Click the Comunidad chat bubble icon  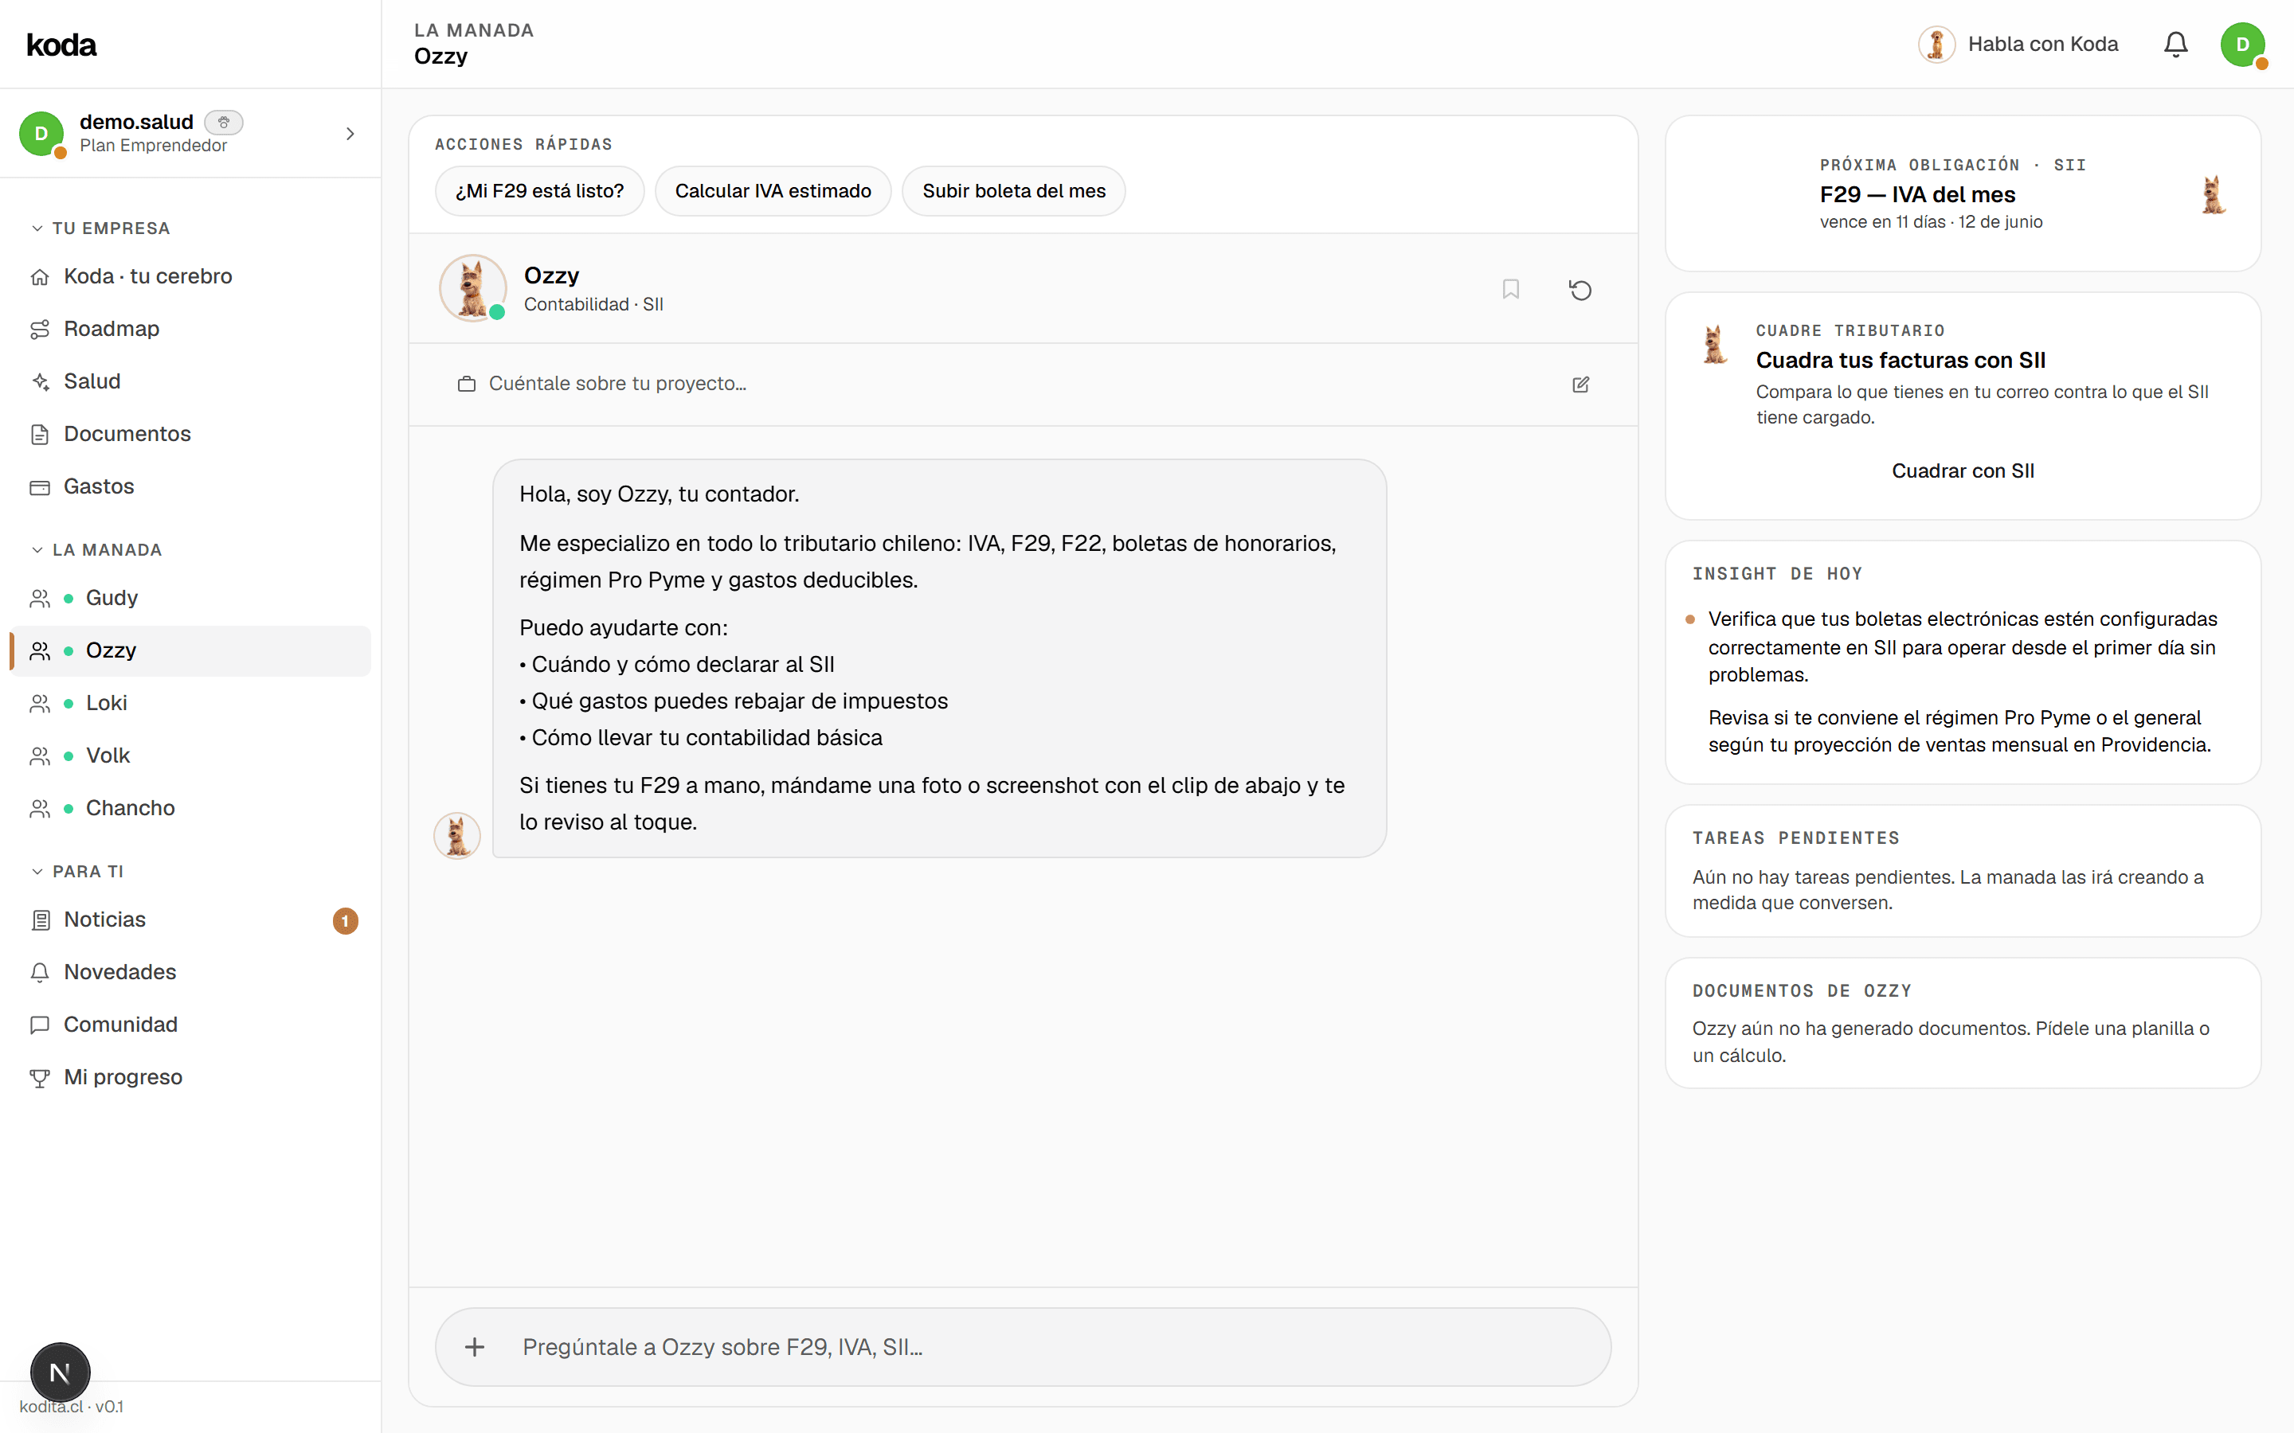click(x=40, y=1025)
